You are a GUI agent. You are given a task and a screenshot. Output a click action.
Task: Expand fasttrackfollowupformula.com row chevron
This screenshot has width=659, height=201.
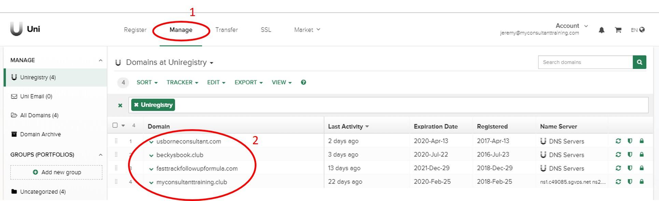(151, 169)
